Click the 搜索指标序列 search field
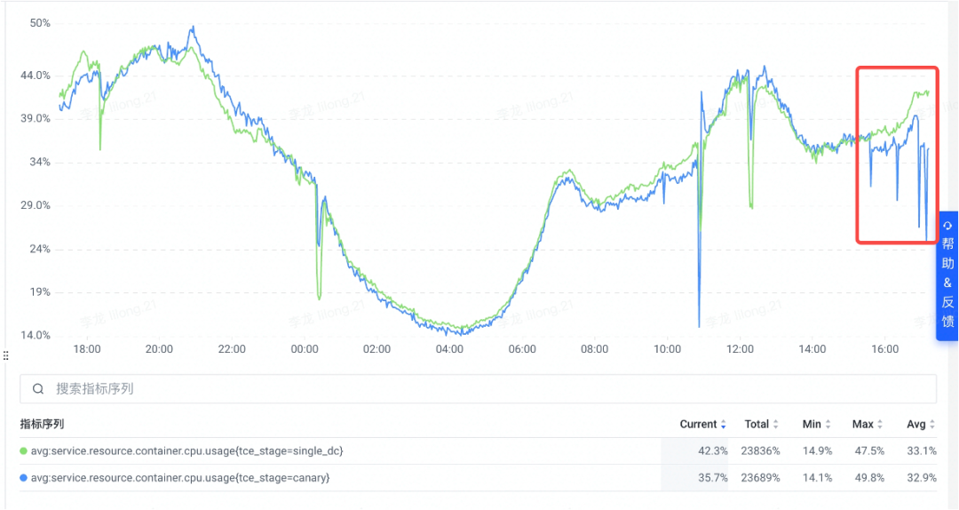This screenshot has width=959, height=510. (x=478, y=389)
